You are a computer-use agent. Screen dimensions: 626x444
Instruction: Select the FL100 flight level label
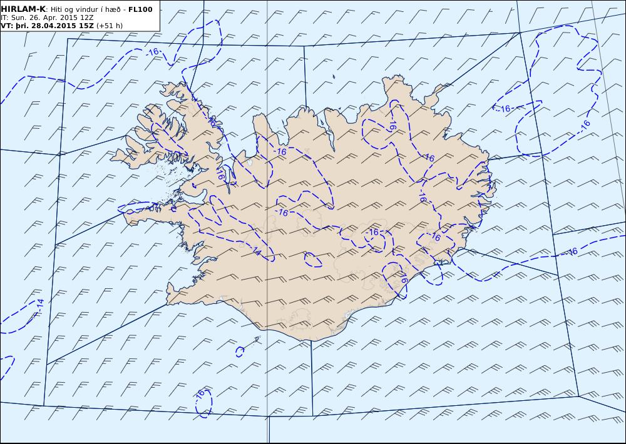140,9
